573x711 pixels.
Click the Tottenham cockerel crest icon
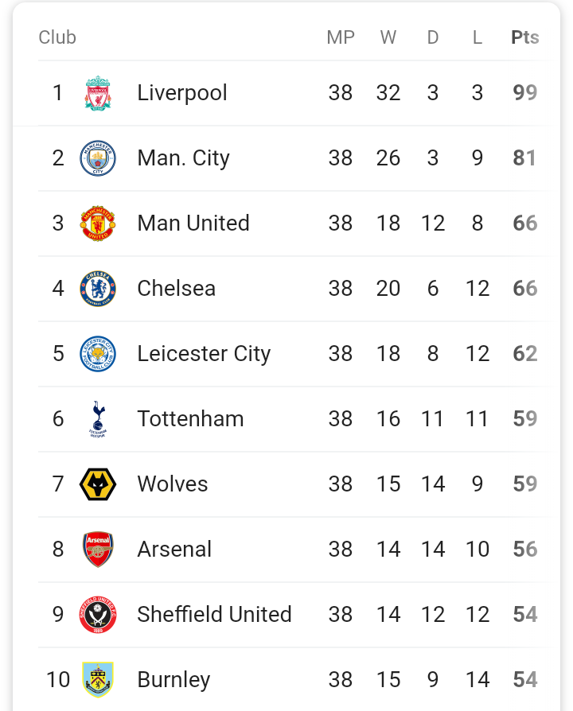coord(98,419)
